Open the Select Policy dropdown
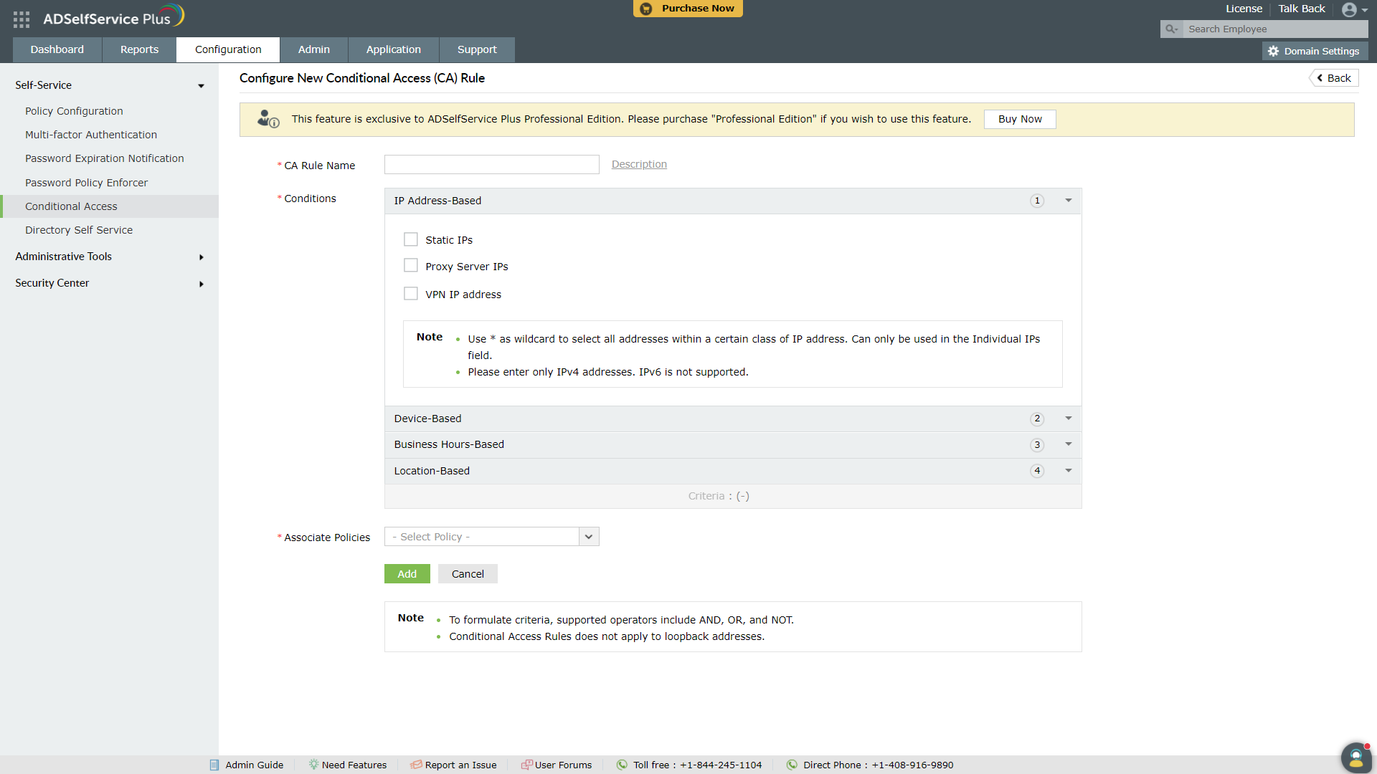The height and width of the screenshot is (774, 1377). pos(589,537)
